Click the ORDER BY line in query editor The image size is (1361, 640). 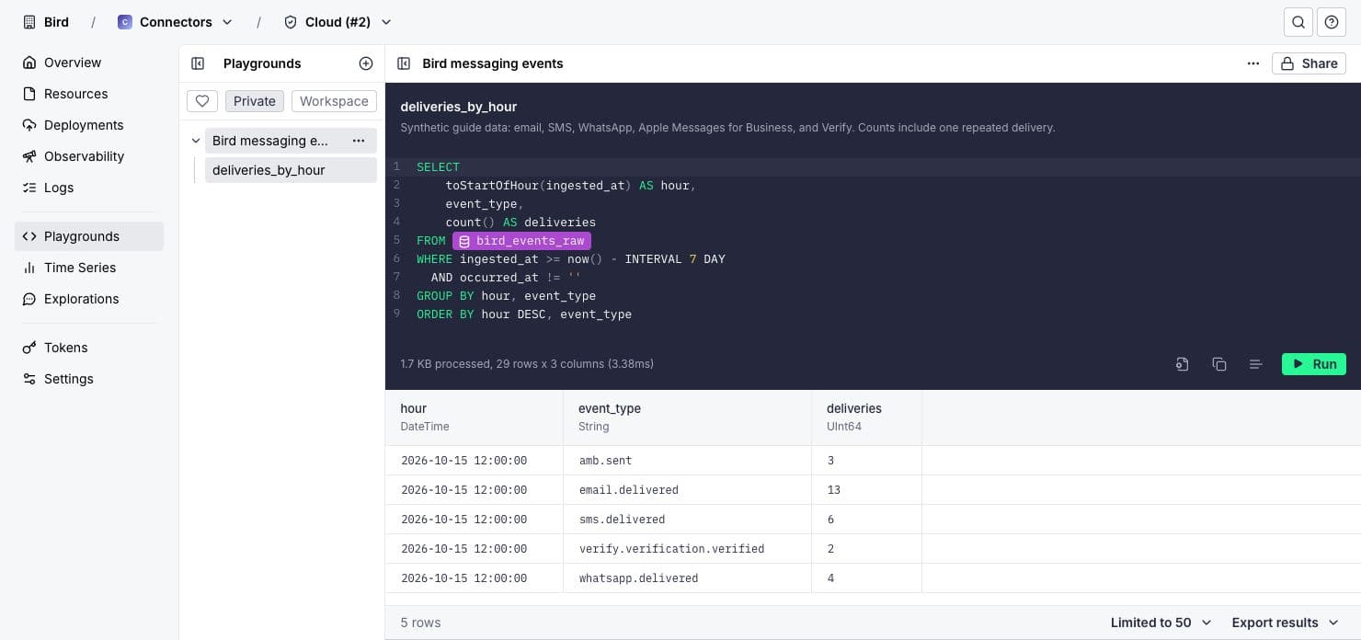[524, 314]
